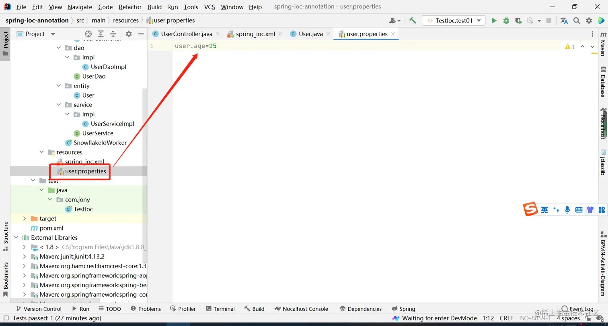
Task: Click line 1 of user.age=25 in editor
Action: tap(195, 46)
